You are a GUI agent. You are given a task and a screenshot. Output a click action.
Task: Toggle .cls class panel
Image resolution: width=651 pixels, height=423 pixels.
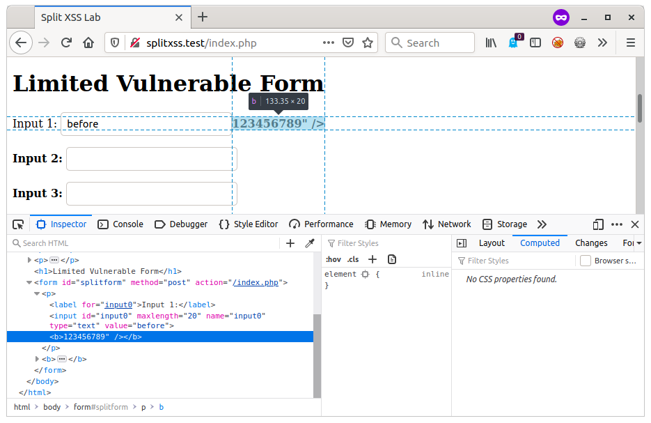pyautogui.click(x=353, y=259)
